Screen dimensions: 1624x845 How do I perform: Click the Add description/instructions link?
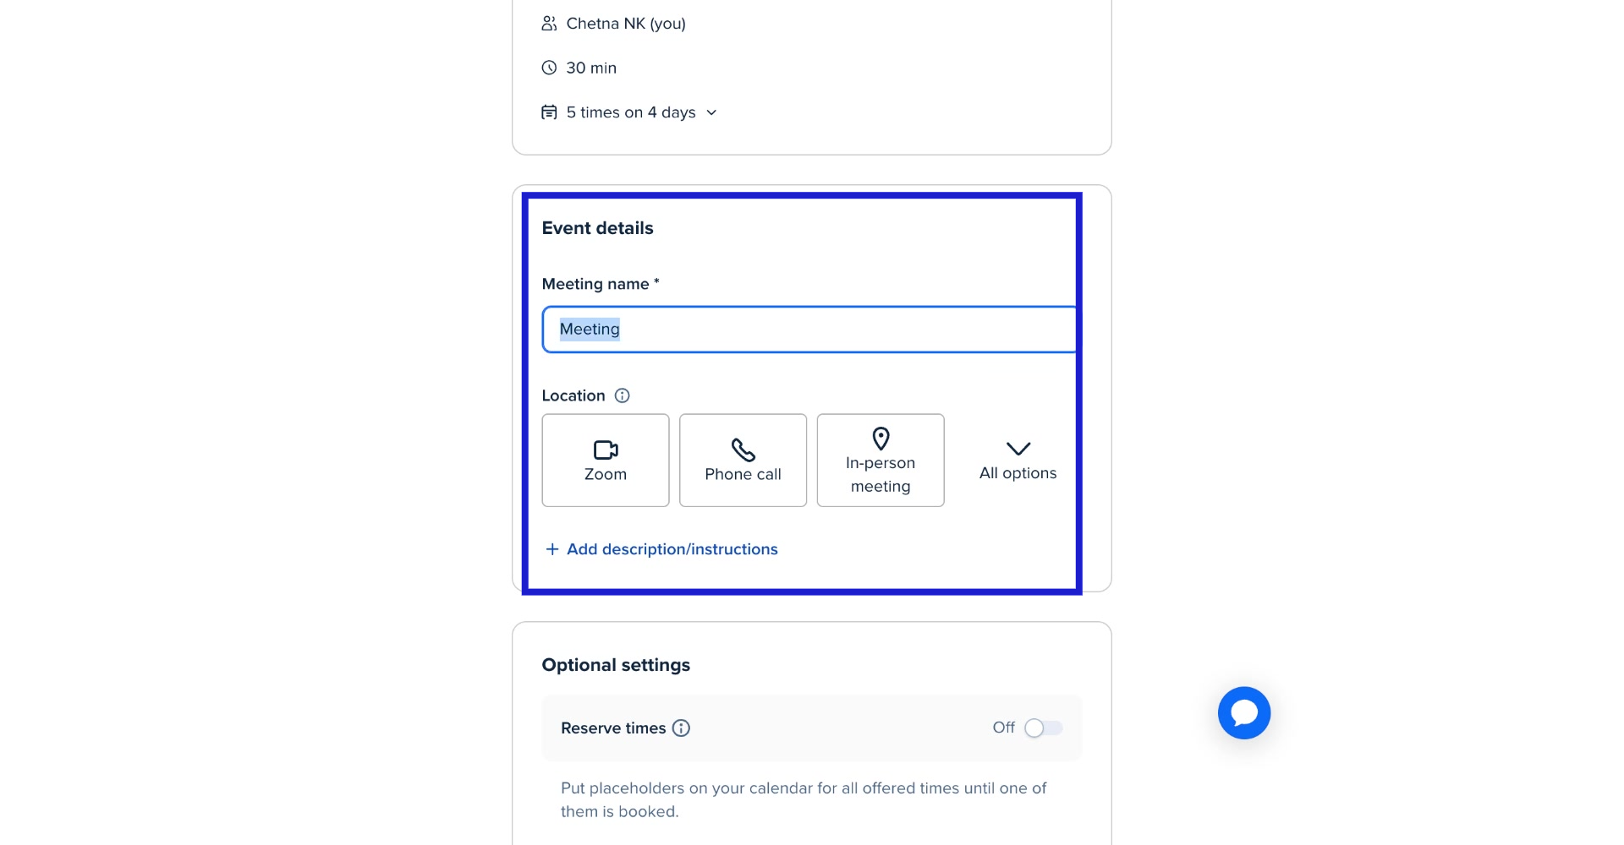(x=672, y=549)
